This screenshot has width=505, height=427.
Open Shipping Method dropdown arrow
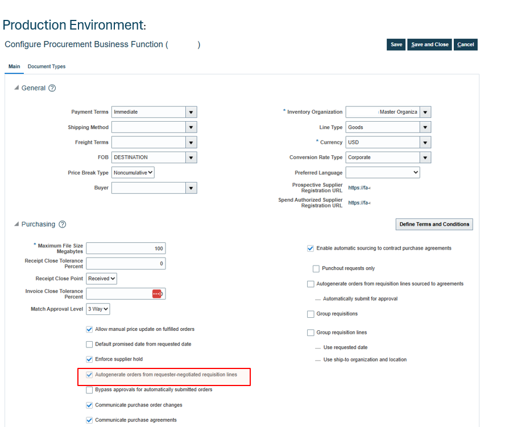pos(191,127)
